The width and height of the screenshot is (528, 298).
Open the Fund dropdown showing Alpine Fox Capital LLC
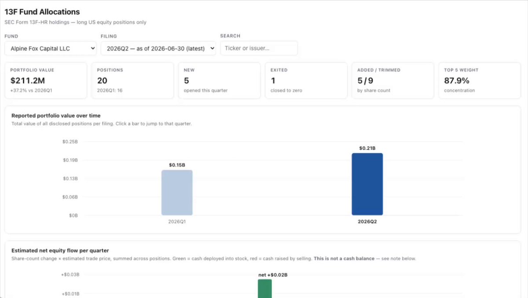coord(51,48)
